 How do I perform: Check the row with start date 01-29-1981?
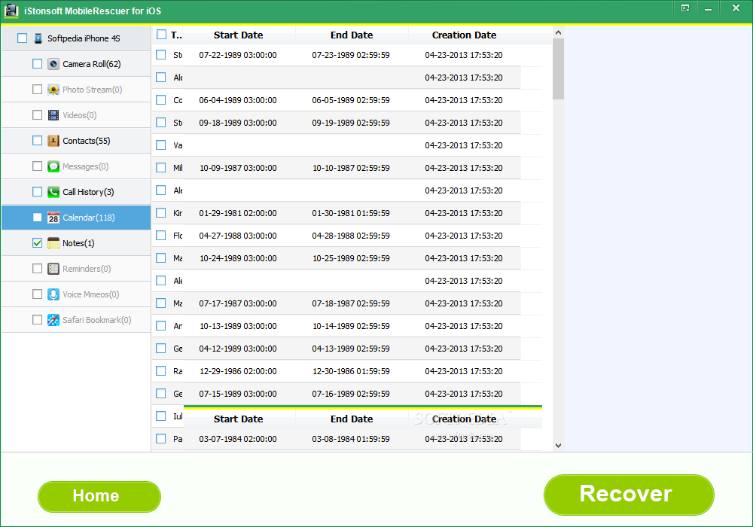[x=161, y=212]
